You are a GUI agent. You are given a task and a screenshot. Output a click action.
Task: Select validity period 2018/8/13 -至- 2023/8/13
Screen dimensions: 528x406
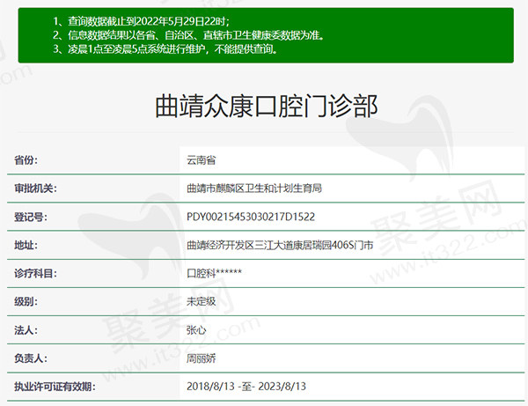pyautogui.click(x=246, y=386)
